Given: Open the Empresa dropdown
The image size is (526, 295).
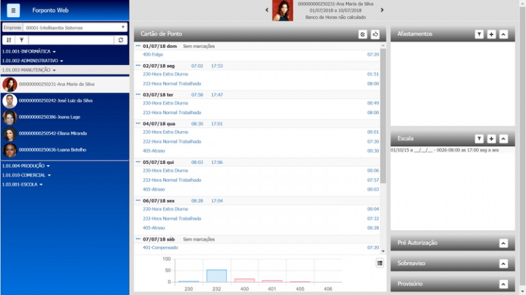Looking at the screenshot, I should [x=123, y=28].
